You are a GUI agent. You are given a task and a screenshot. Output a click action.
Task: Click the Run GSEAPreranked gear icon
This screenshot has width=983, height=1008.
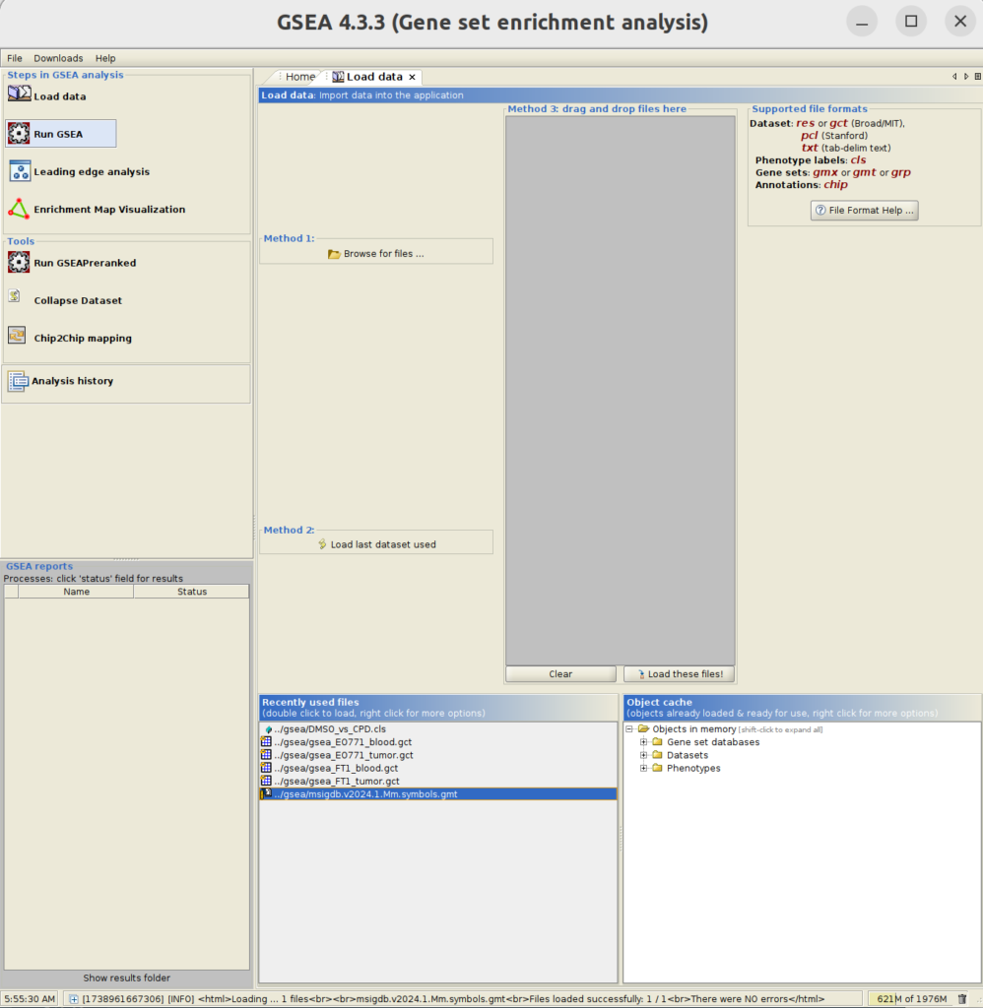(x=19, y=262)
